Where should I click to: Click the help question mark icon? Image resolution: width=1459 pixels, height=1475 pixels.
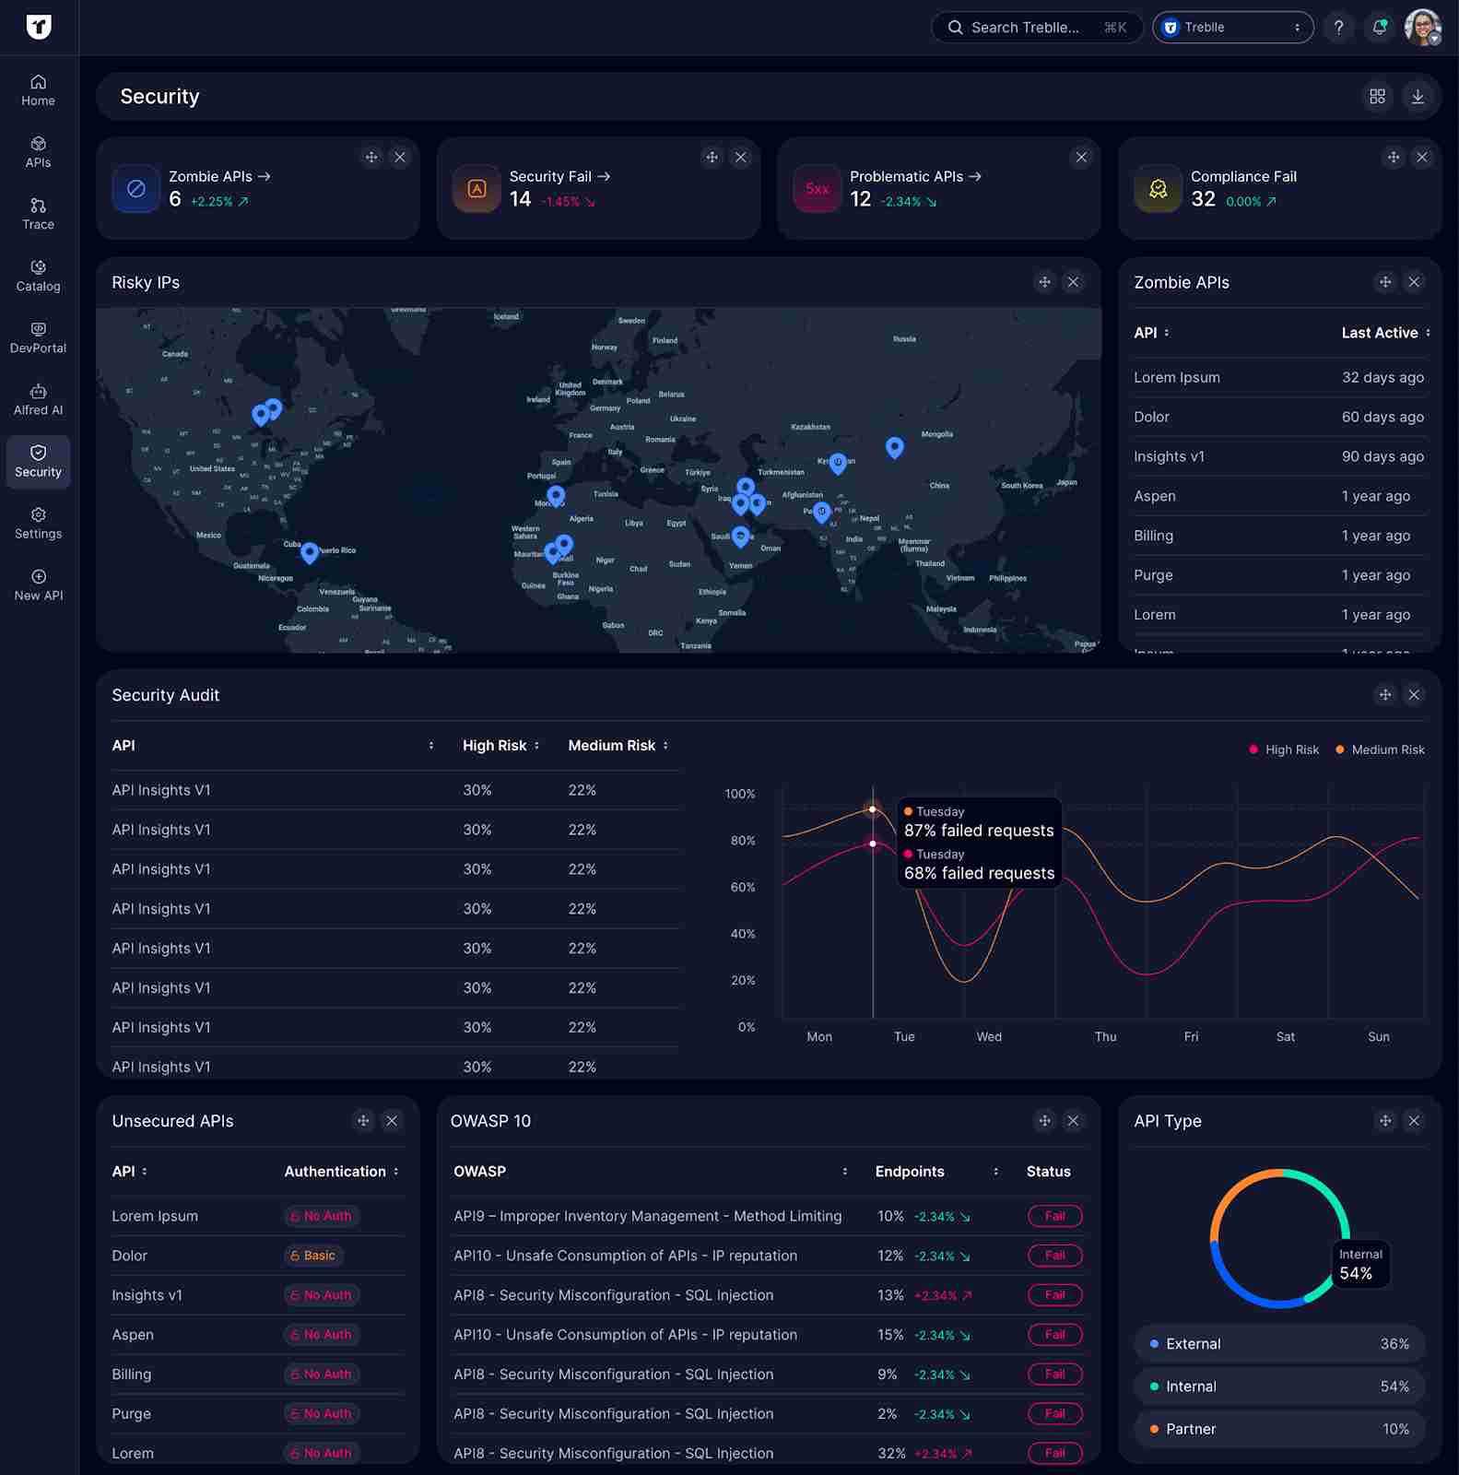tap(1338, 28)
